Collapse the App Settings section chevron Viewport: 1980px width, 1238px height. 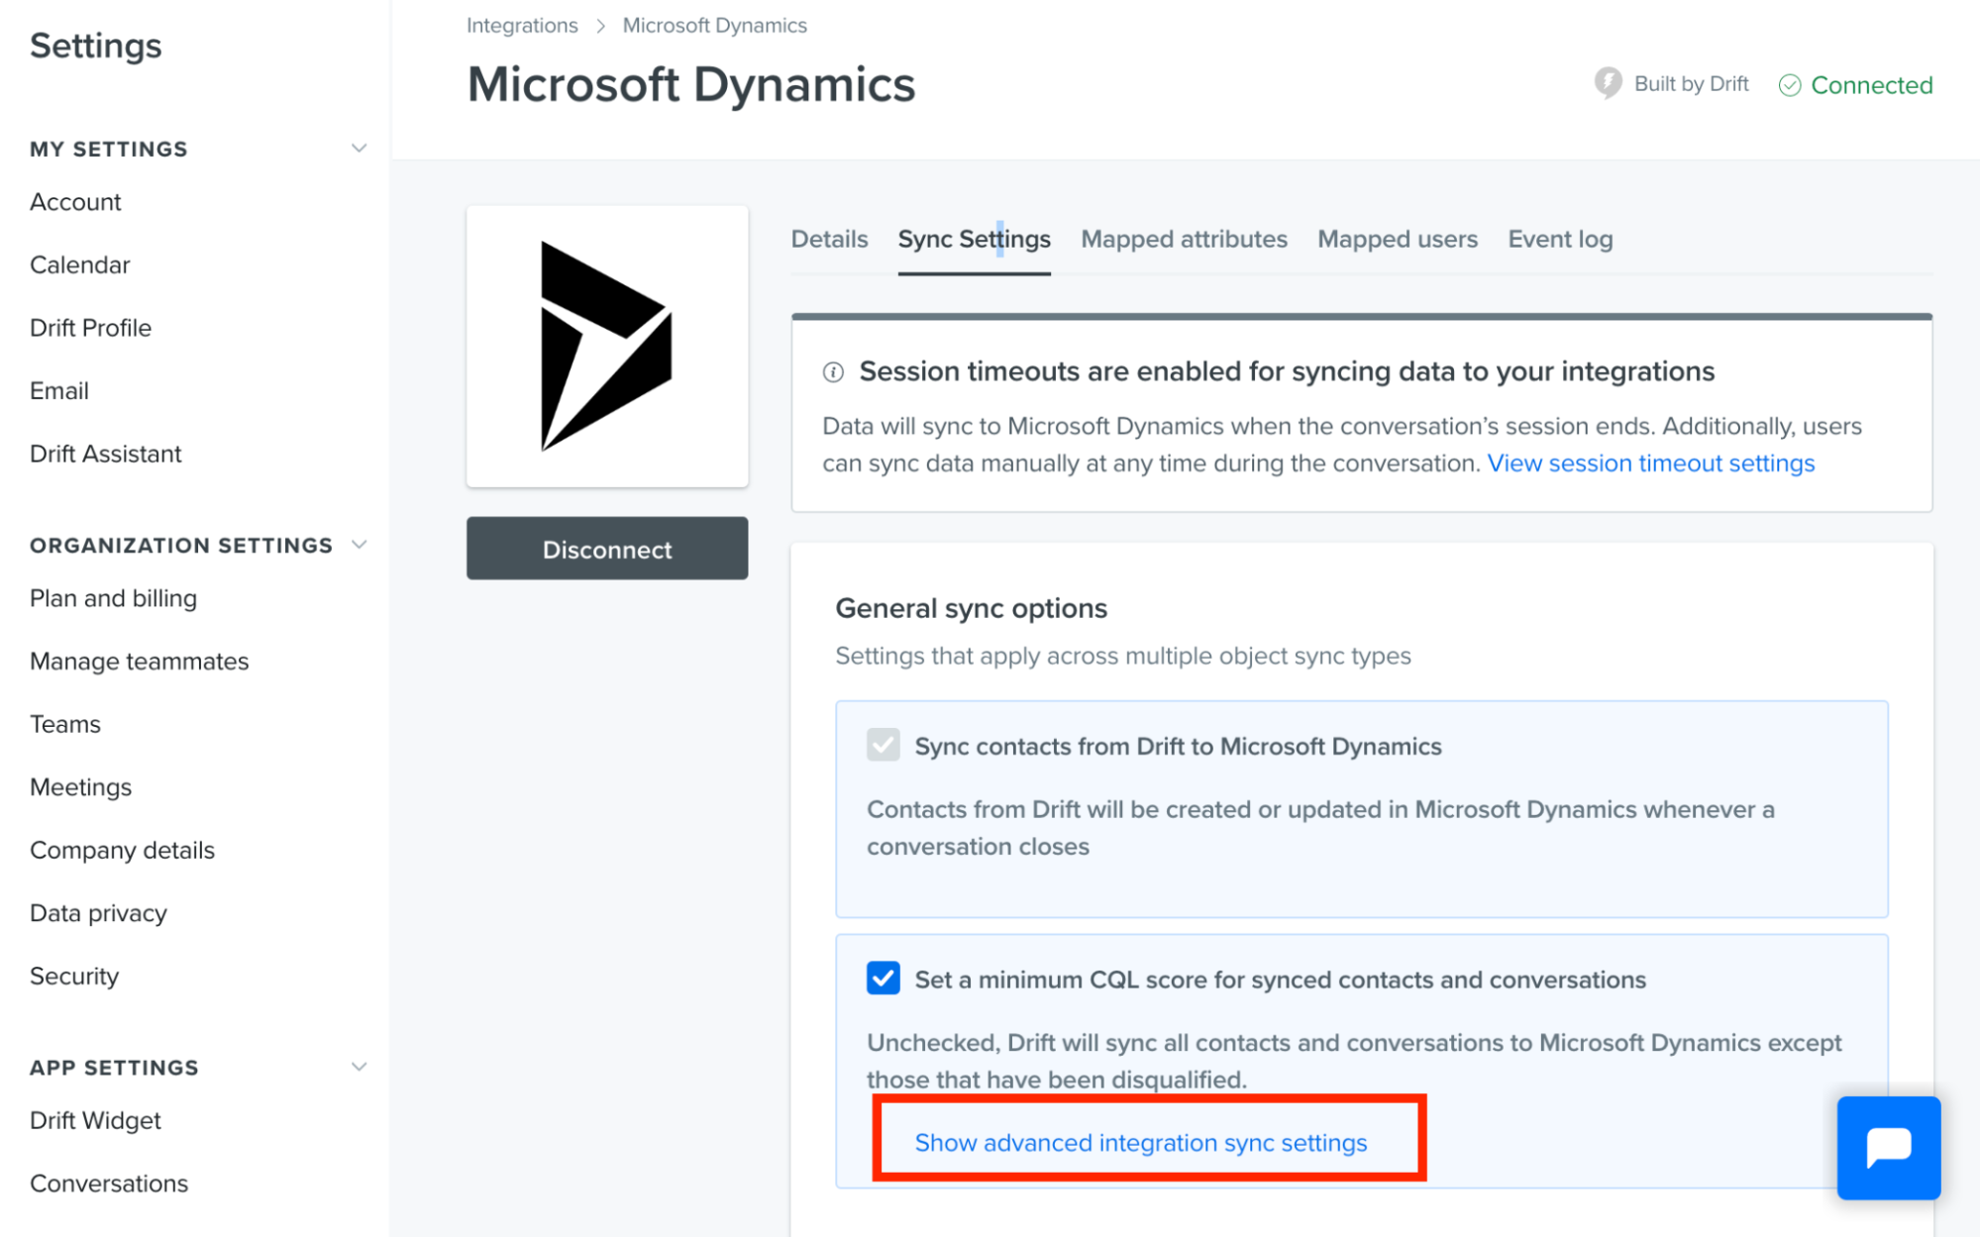359,1067
